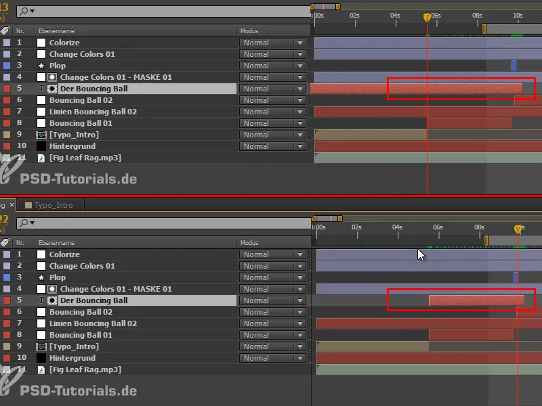Click the Nr. column header in bottom panel
This screenshot has height=406, width=542.
[x=20, y=243]
